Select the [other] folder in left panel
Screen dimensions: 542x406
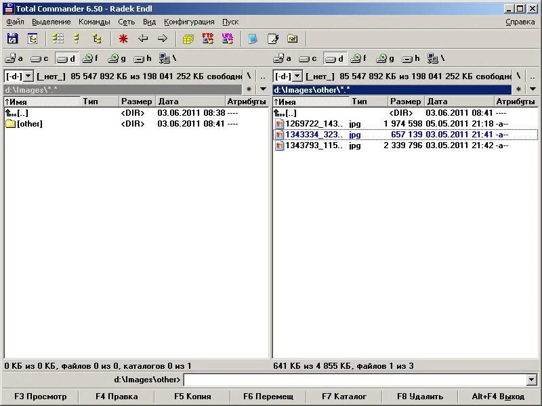click(136, 124)
